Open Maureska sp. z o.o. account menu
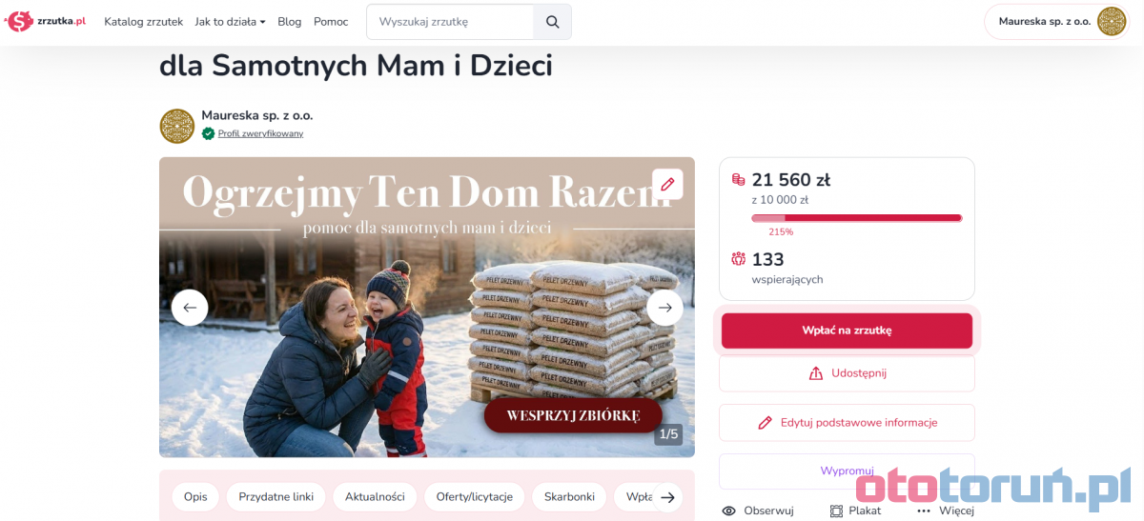 (1056, 22)
